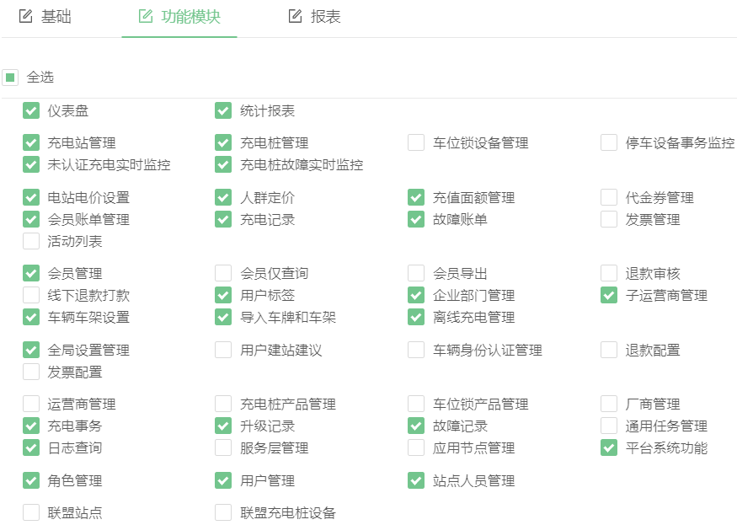Uncheck the 子运营商管理 checkbox
Viewport: 737px width, 525px height.
pos(609,295)
